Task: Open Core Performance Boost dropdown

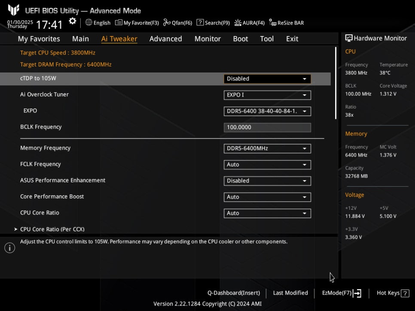Action: 267,197
